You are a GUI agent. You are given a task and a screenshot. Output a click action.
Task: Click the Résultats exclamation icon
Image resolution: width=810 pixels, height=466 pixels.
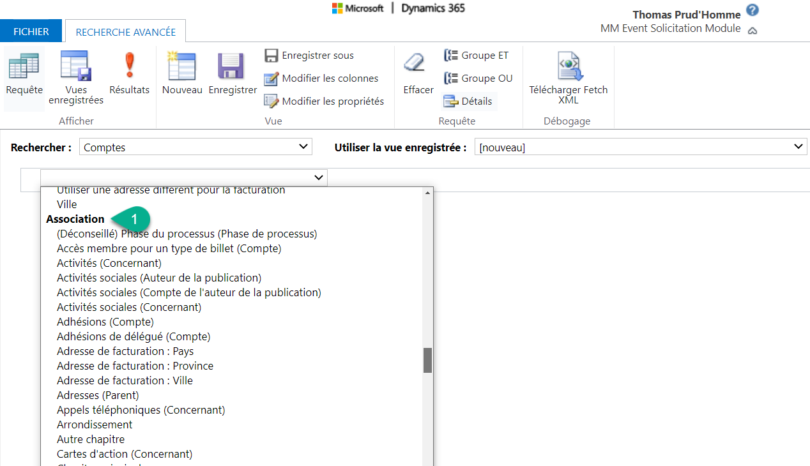(130, 66)
